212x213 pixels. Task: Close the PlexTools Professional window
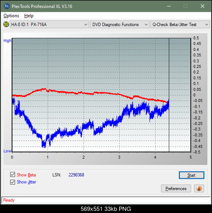pos(203,6)
